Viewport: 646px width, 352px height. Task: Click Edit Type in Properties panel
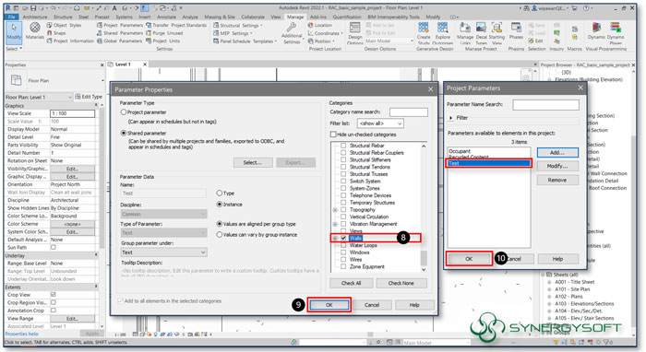[x=89, y=97]
